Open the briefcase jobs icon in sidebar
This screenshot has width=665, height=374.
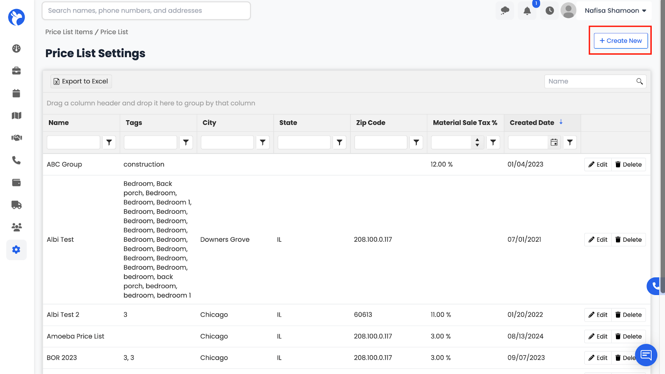click(16, 71)
